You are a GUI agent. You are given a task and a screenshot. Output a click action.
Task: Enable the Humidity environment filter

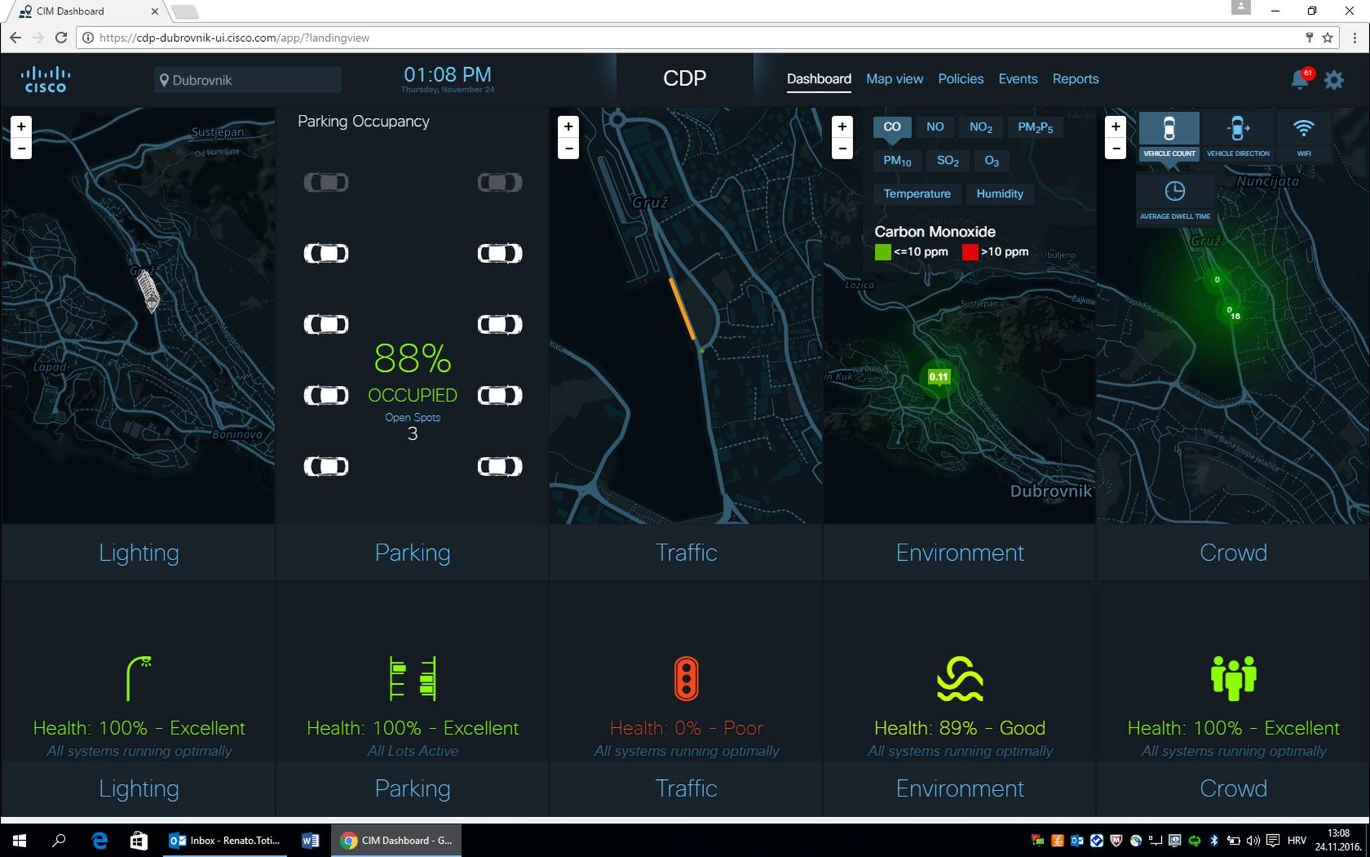click(x=999, y=194)
